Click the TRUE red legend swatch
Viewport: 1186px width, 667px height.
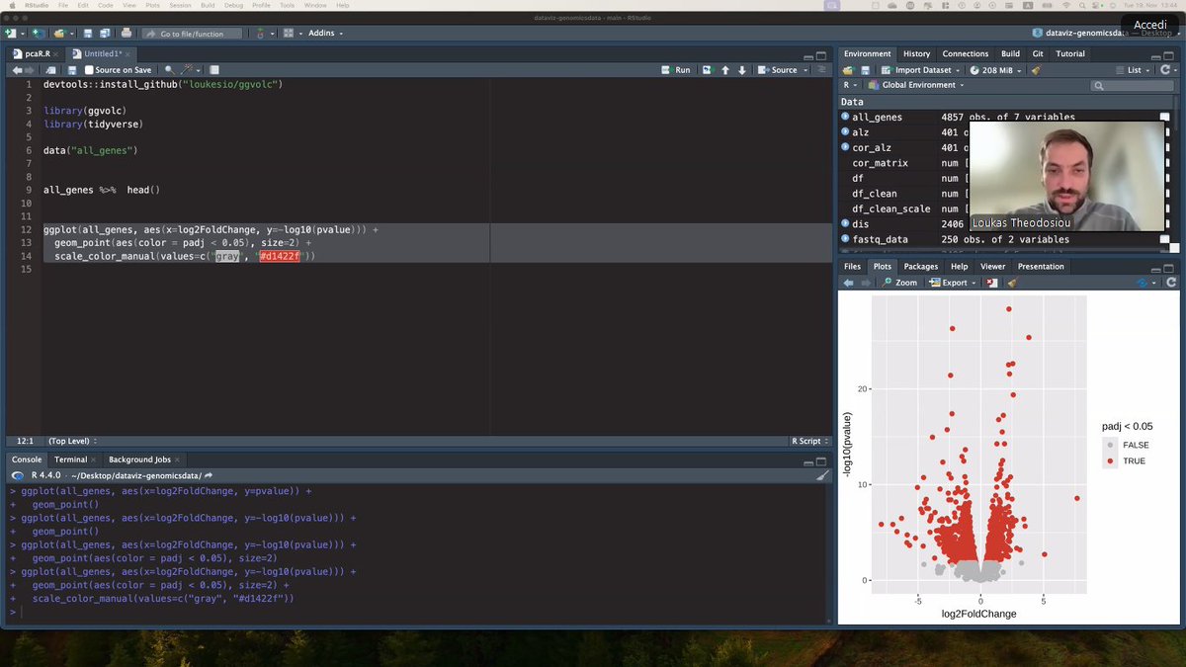(1110, 460)
